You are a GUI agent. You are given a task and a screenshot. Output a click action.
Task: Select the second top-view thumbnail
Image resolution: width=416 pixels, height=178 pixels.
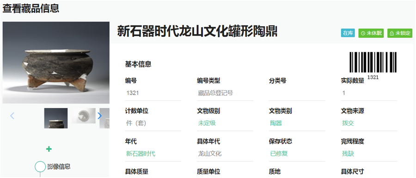click(x=84, y=116)
